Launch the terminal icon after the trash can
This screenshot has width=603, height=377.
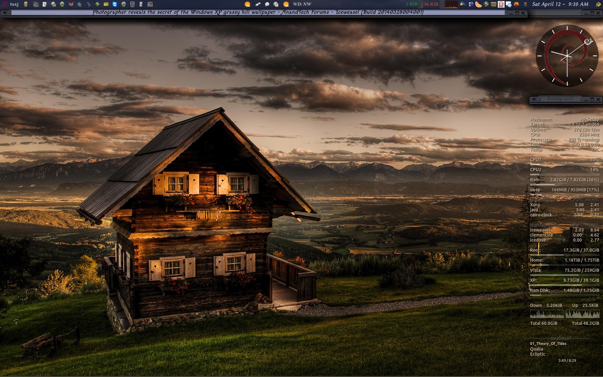pyautogui.click(x=36, y=4)
